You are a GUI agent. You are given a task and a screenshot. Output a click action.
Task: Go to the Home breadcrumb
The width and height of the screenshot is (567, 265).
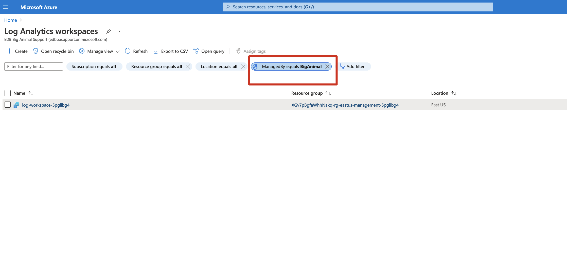click(11, 20)
